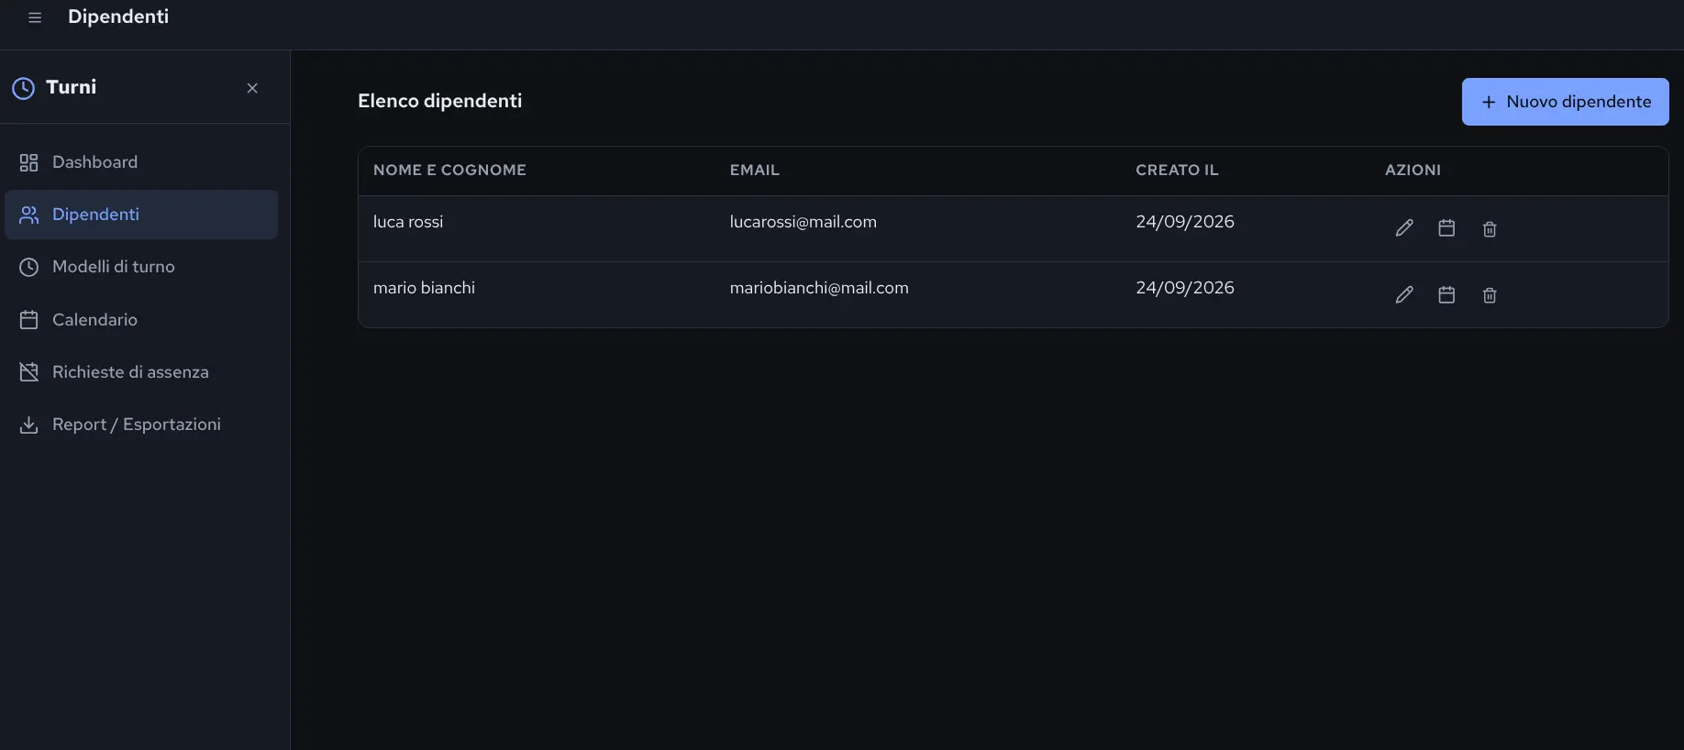
Task: Select Dipendenti in the sidebar
Action: (x=141, y=215)
